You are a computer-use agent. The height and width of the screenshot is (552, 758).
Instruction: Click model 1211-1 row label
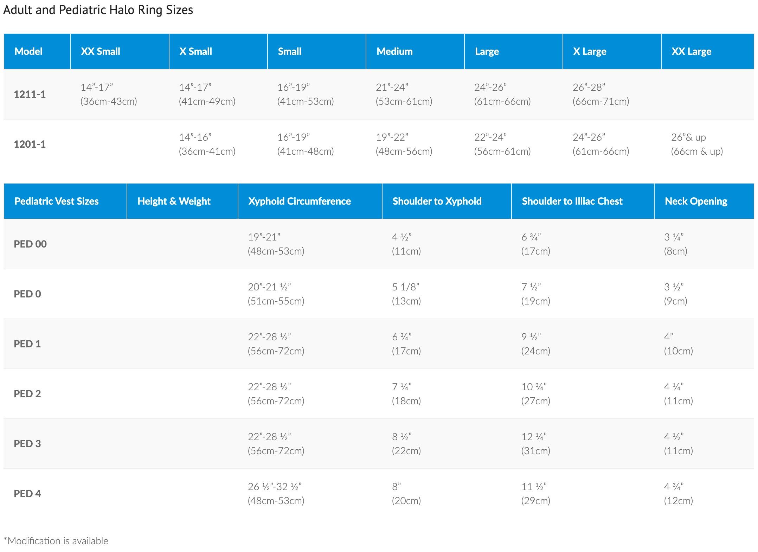(30, 94)
